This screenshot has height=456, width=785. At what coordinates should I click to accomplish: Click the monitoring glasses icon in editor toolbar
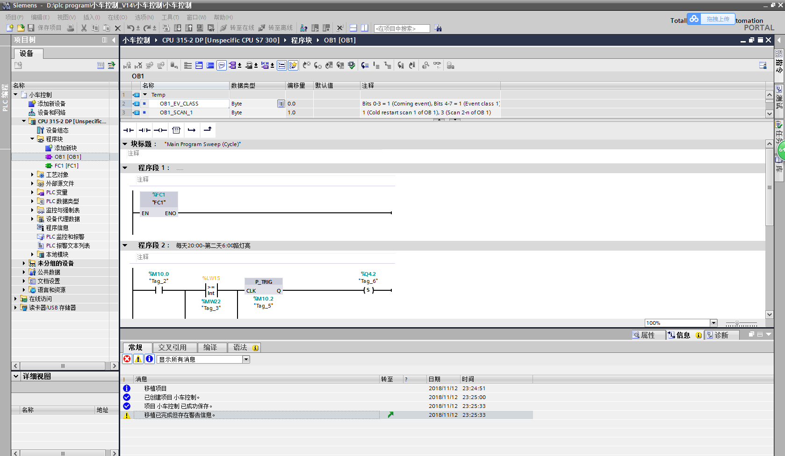point(437,65)
